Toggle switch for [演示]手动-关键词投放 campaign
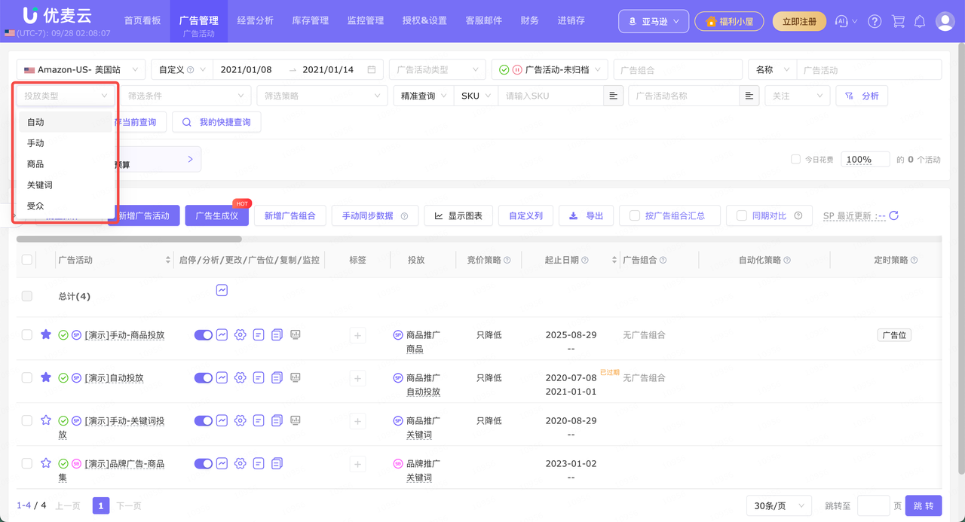The width and height of the screenshot is (965, 522). click(x=204, y=420)
